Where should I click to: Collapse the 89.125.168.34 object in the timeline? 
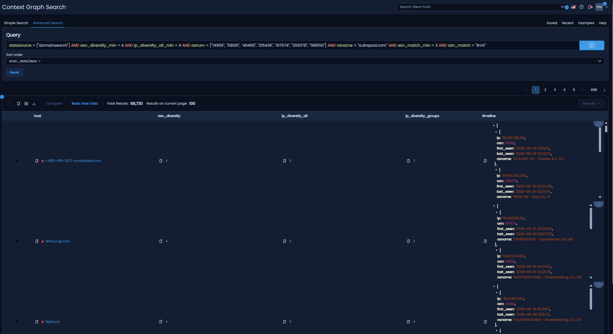pos(496,132)
